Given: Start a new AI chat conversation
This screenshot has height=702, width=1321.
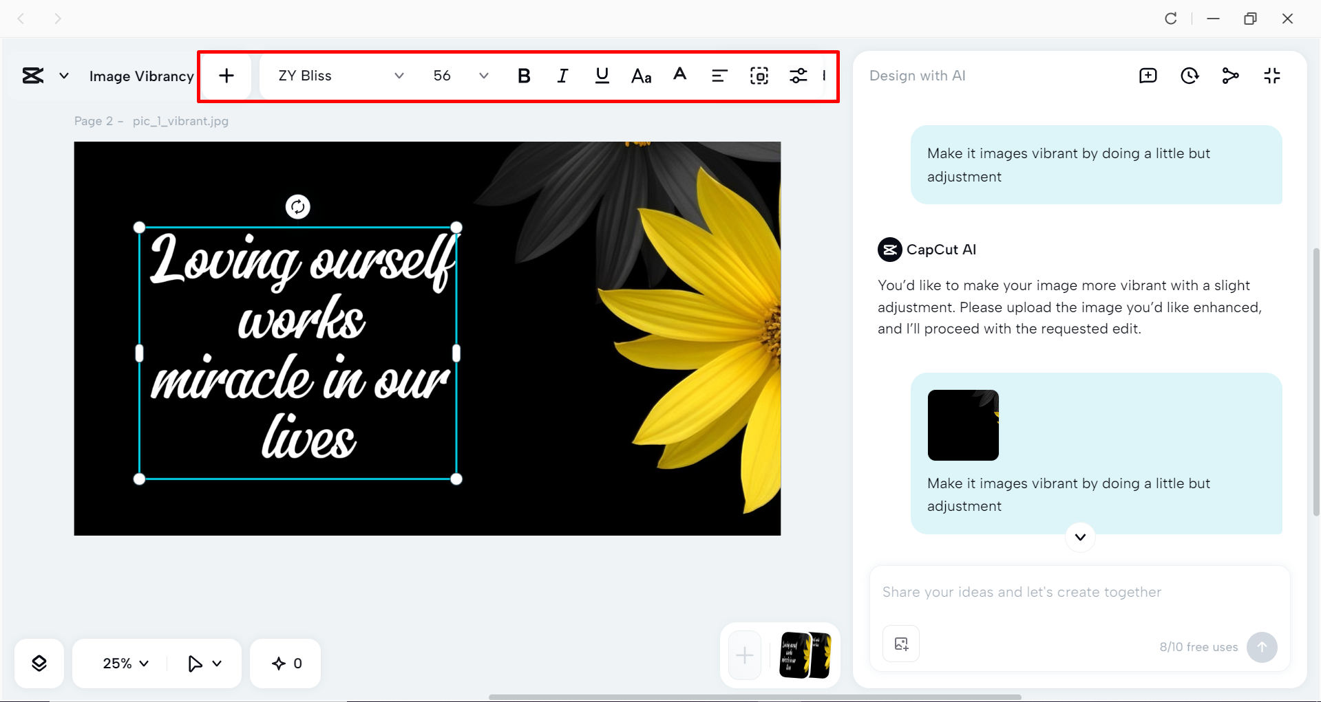Looking at the screenshot, I should click(x=1147, y=76).
